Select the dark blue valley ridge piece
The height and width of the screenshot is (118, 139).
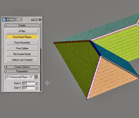(95, 48)
